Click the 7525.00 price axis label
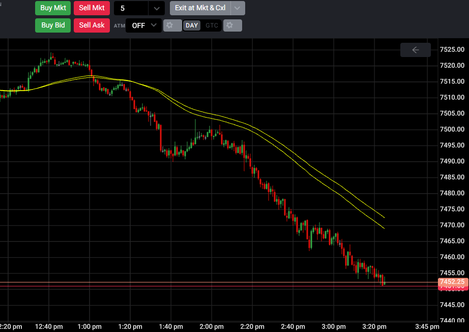Image resolution: width=469 pixels, height=332 pixels. click(x=452, y=49)
